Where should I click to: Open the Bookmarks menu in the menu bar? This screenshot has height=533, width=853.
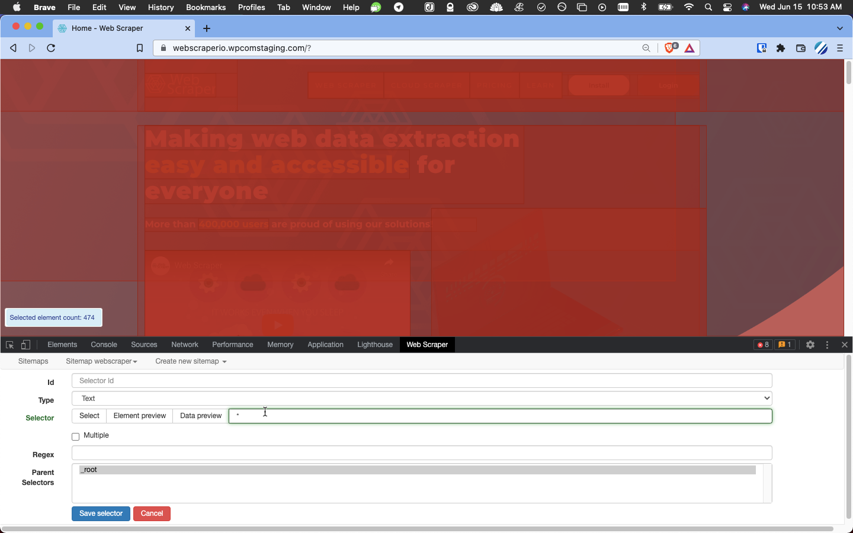(206, 7)
